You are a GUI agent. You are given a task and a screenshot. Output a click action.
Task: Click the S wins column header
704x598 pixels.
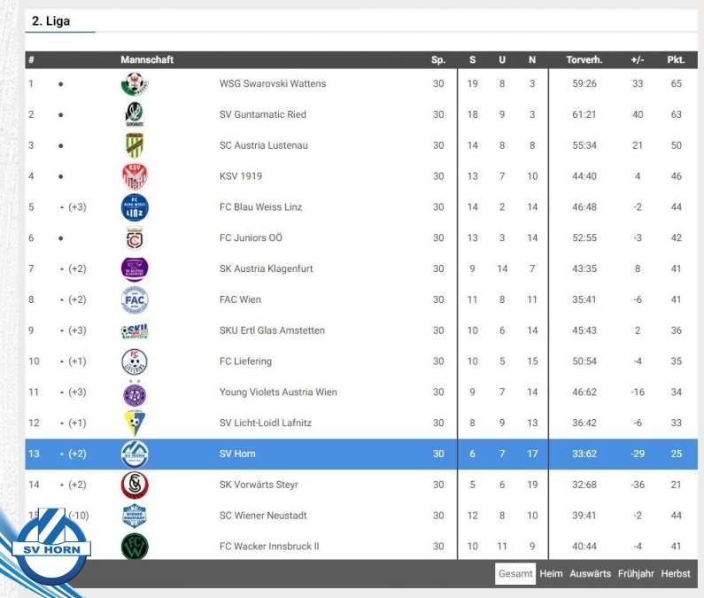click(472, 59)
